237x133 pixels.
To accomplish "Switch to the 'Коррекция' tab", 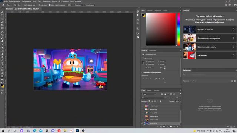I will (x=153, y=50).
